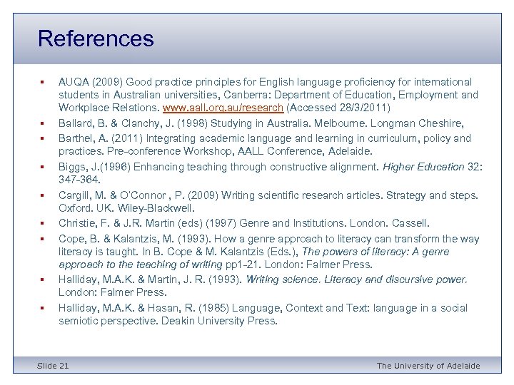Select the AUQA (2009) reference entry
The image size is (514, 385).
(x=268, y=95)
